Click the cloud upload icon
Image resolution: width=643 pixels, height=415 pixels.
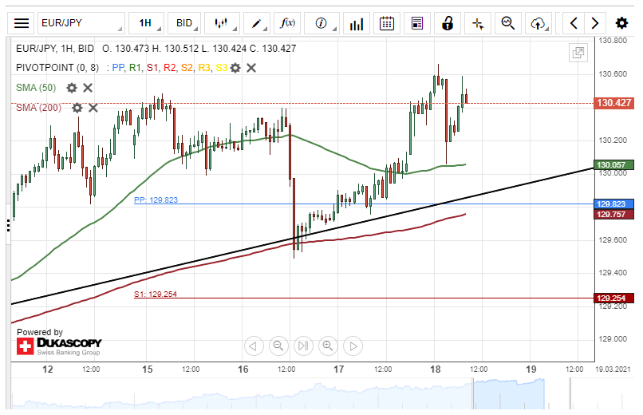pyautogui.click(x=538, y=23)
